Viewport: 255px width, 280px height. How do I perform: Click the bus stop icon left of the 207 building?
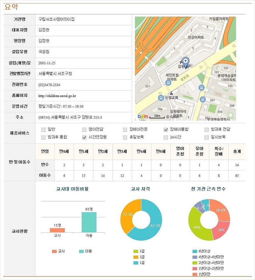(x=203, y=99)
